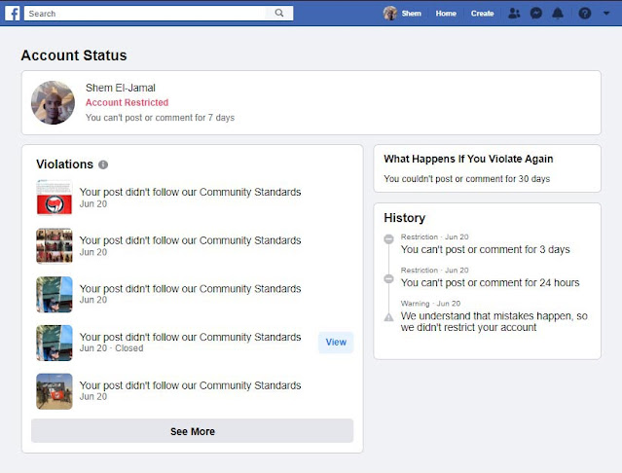Select 'You can't post or comment for 24 hours'
This screenshot has width=622, height=473.
[x=490, y=282]
